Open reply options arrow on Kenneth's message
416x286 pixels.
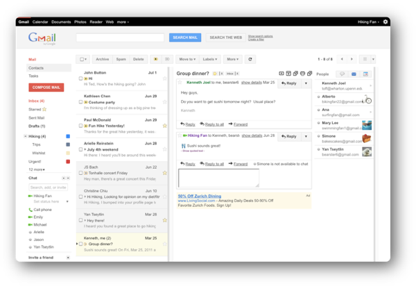click(x=306, y=83)
